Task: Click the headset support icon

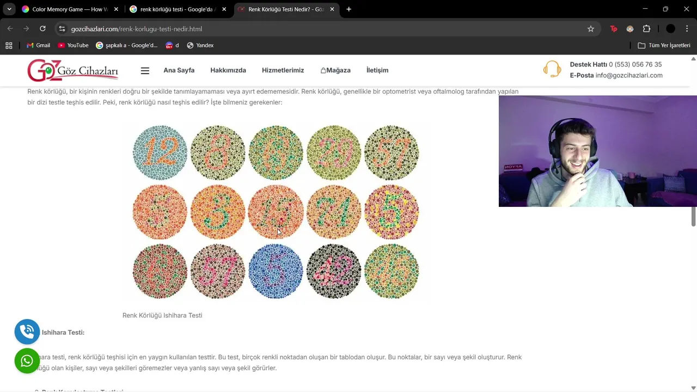Action: (552, 69)
